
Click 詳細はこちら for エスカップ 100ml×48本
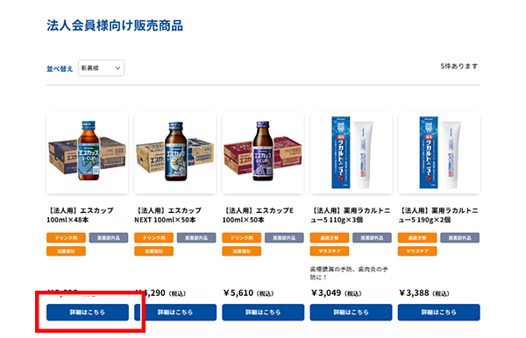click(x=88, y=313)
